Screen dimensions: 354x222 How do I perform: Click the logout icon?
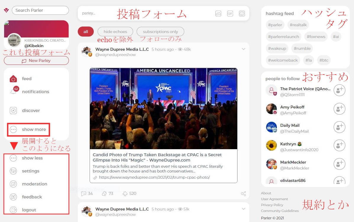(x=13, y=210)
